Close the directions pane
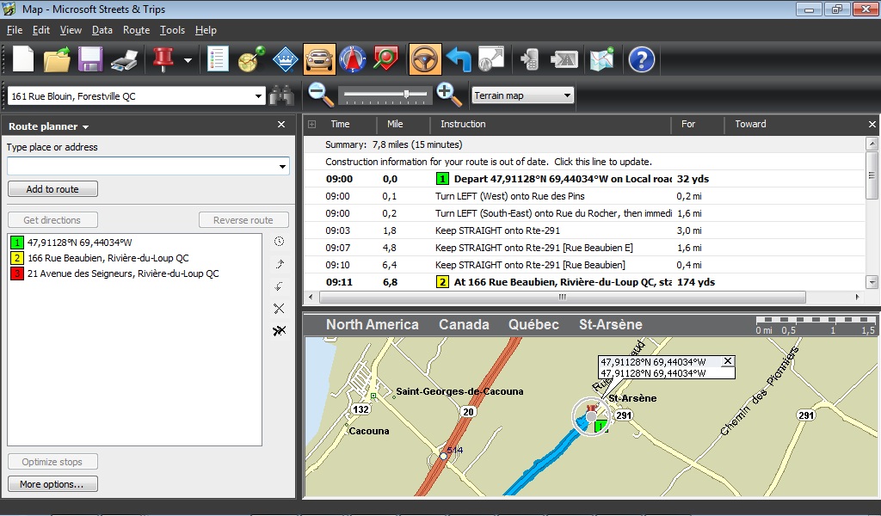Viewport: 881px width, 516px height. (x=872, y=124)
